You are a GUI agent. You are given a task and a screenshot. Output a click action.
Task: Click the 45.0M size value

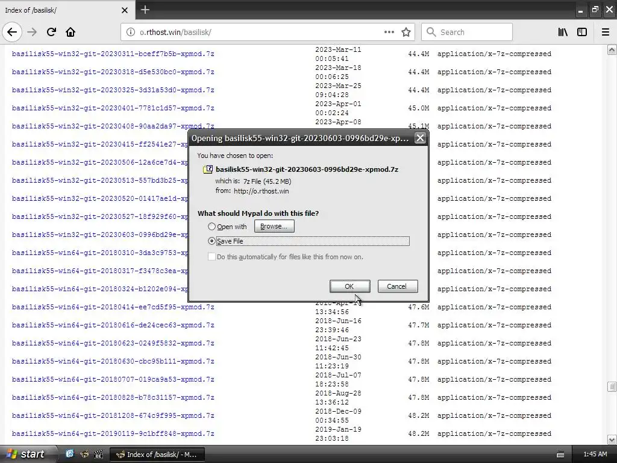[419, 109]
